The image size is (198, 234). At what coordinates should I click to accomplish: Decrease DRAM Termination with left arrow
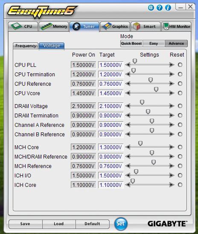[128, 115]
